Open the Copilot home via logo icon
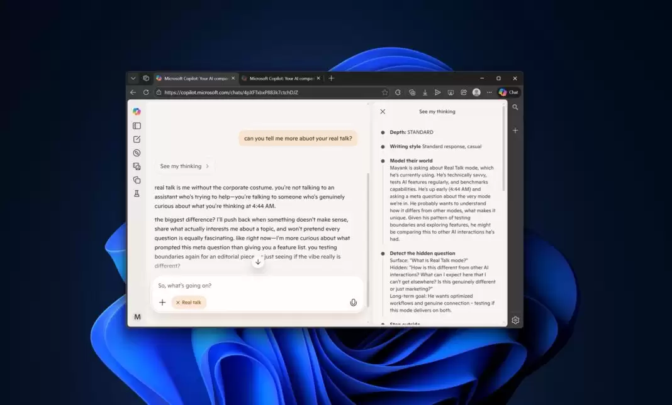 point(137,111)
